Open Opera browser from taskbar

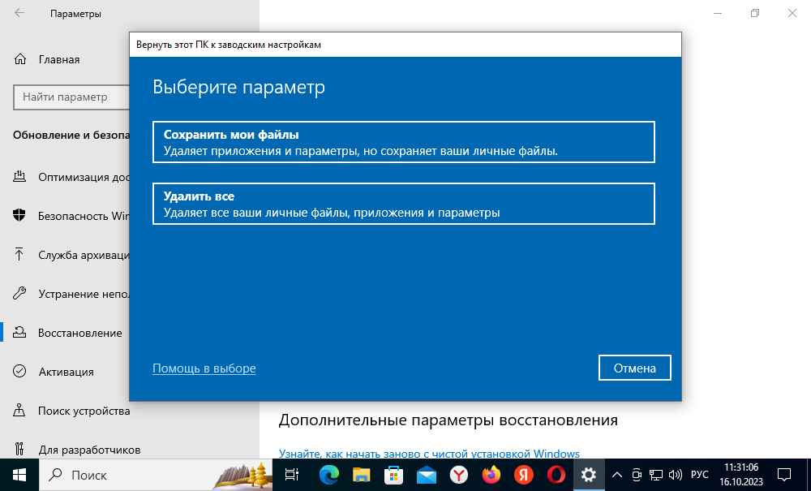(556, 474)
